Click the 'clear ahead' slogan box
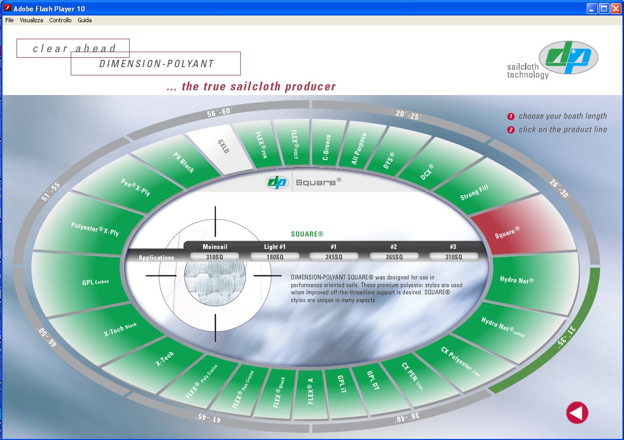The width and height of the screenshot is (624, 440). (73, 49)
